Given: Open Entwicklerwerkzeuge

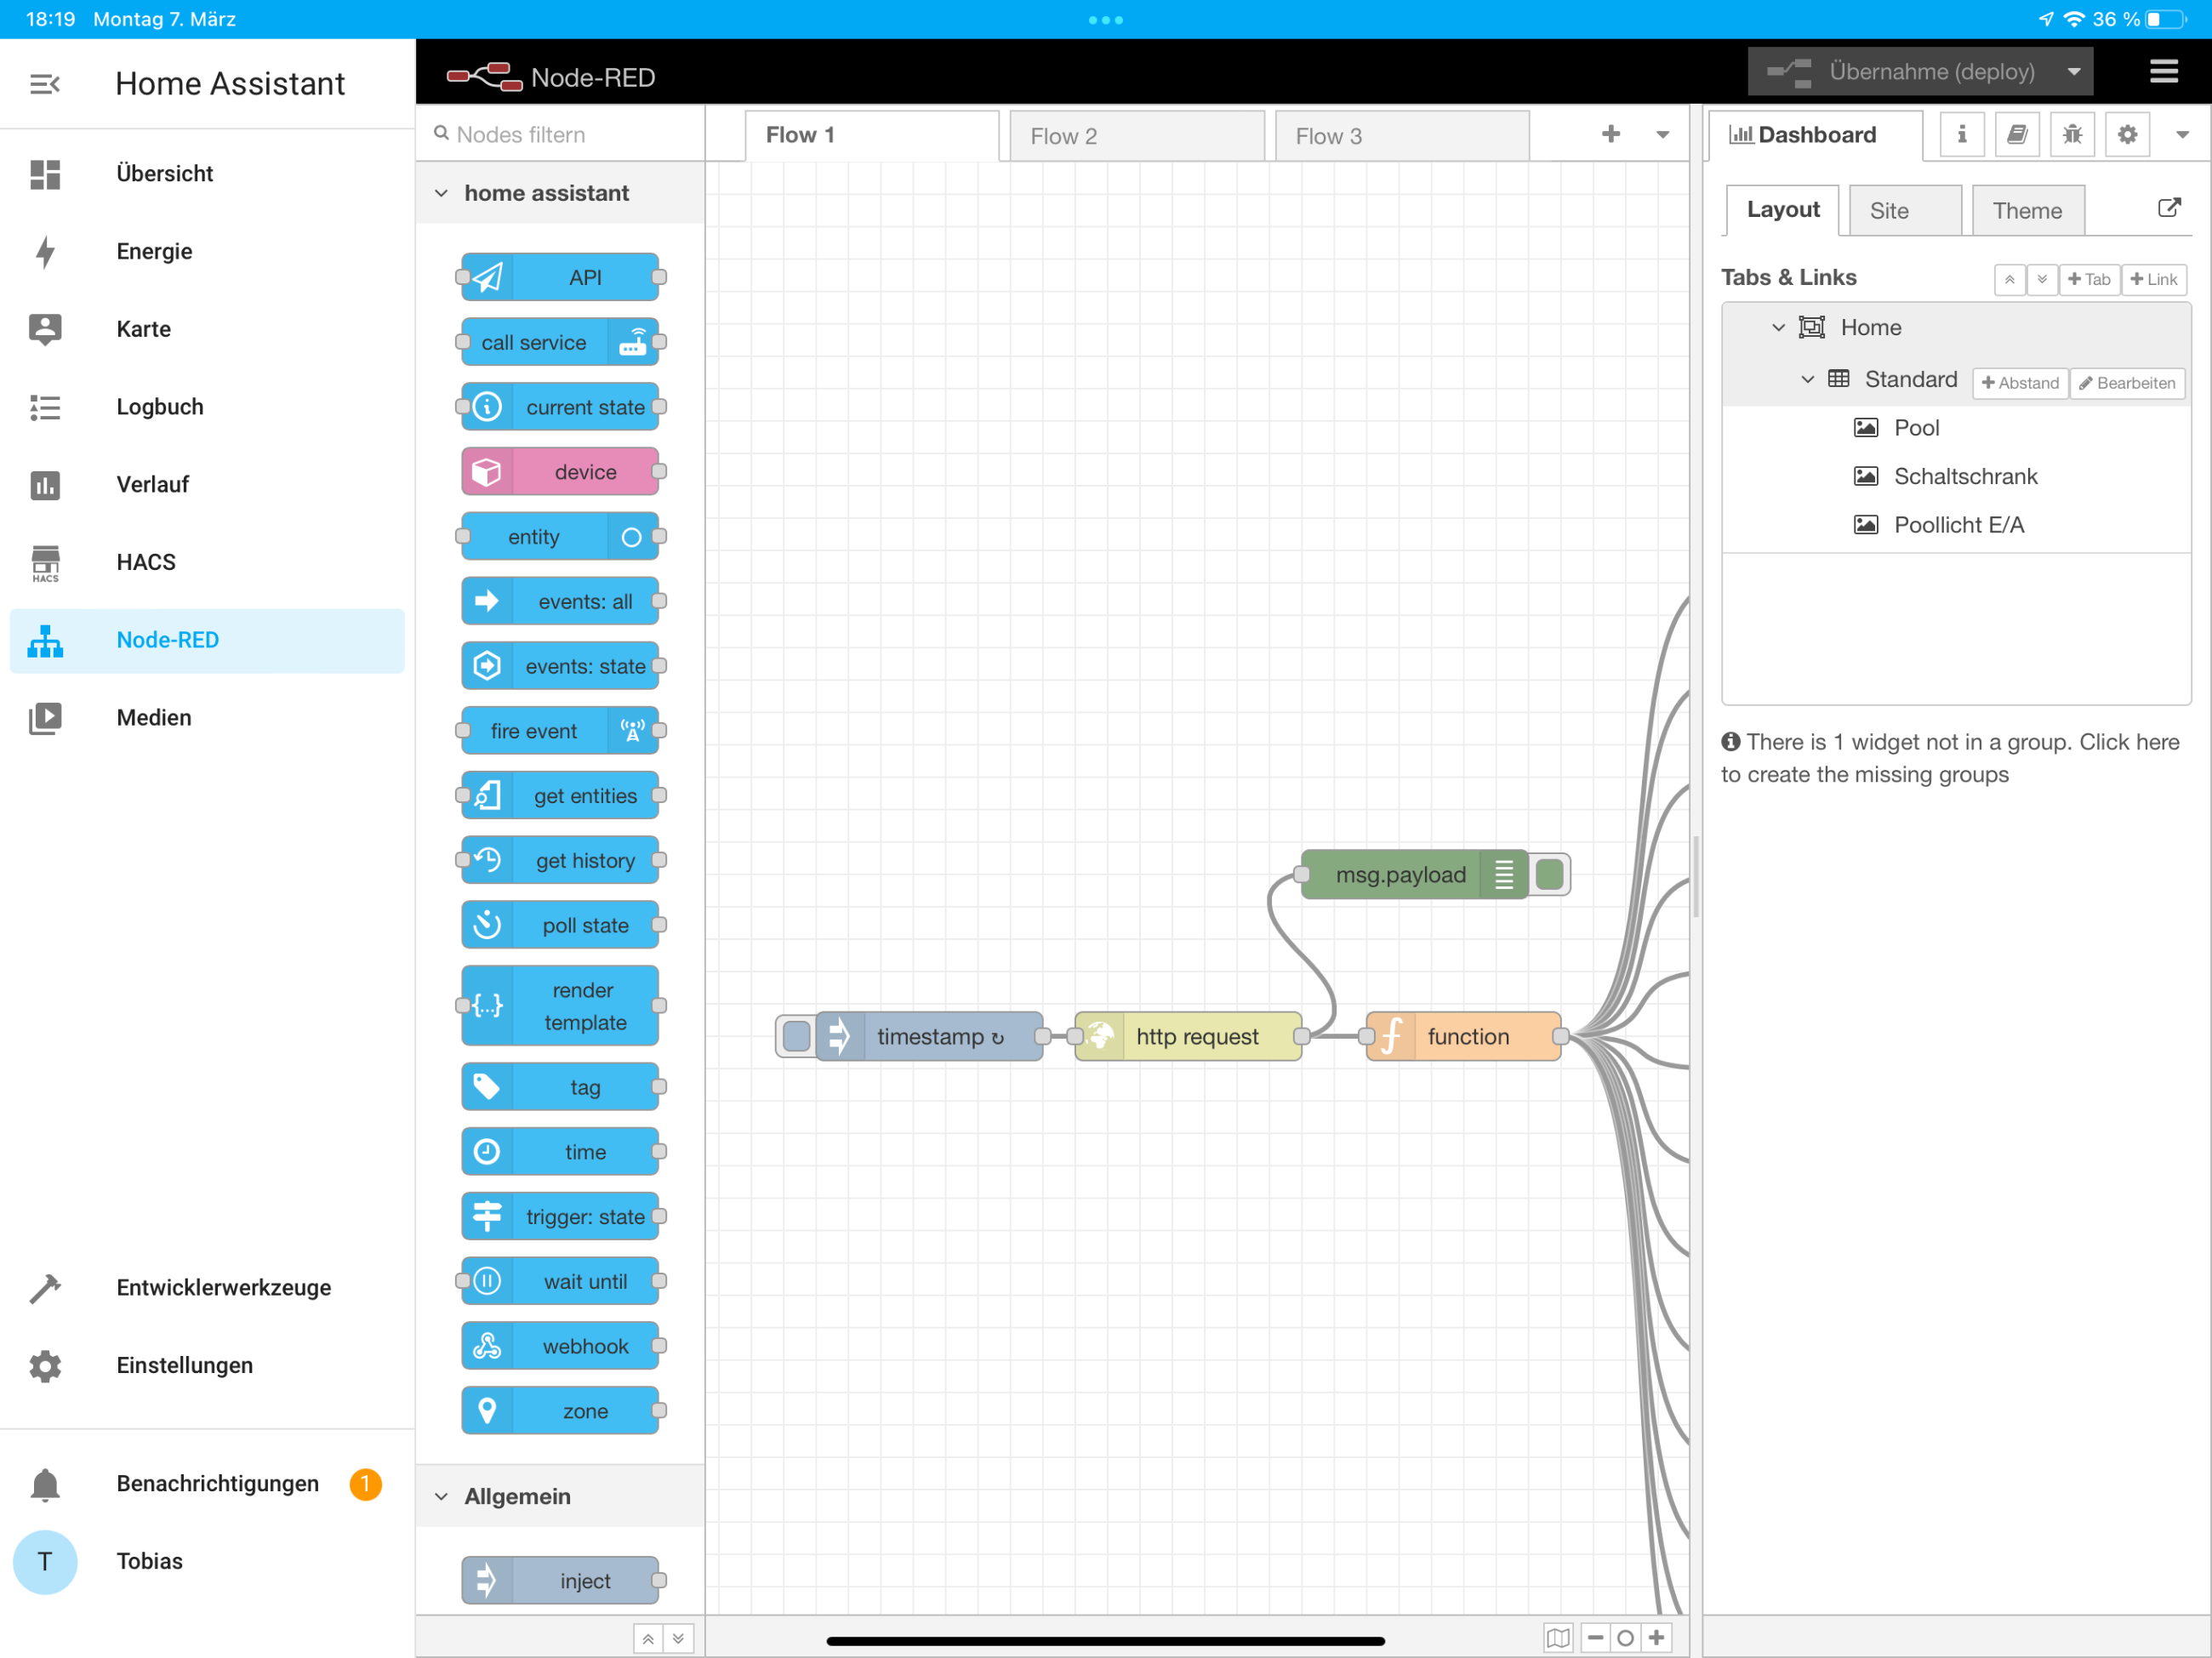Looking at the screenshot, I should pyautogui.click(x=207, y=1288).
